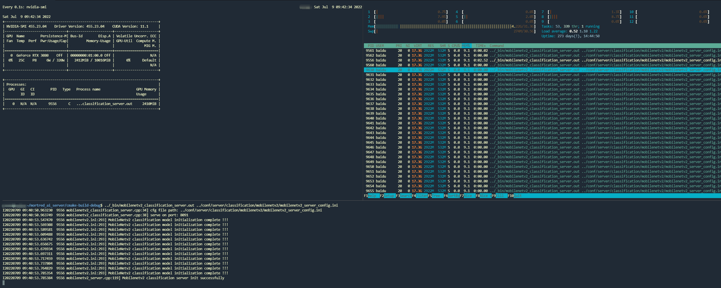
Task: Open F2 Setup in htop footer
Action: point(388,196)
